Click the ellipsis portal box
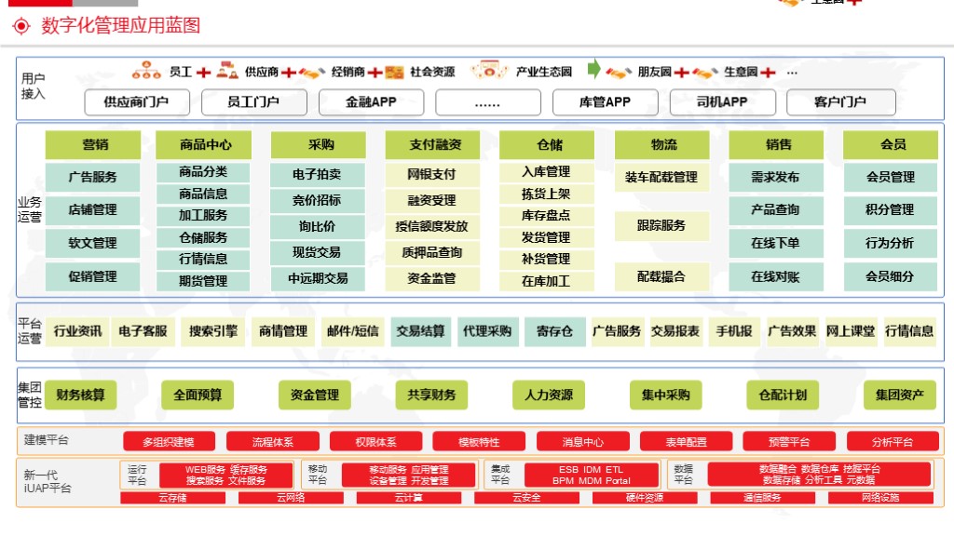 [x=488, y=102]
